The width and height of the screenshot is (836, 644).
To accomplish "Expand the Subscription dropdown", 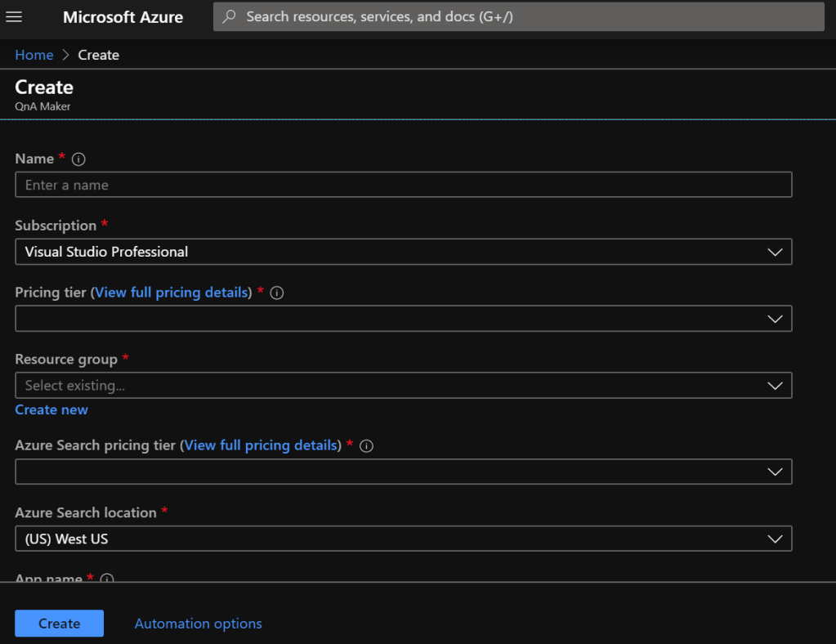I will [403, 252].
